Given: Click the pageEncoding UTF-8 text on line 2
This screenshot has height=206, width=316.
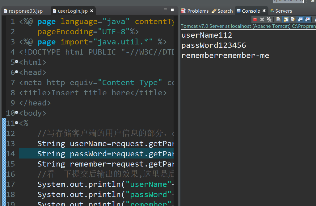Looking at the screenshot, I should [88, 32].
